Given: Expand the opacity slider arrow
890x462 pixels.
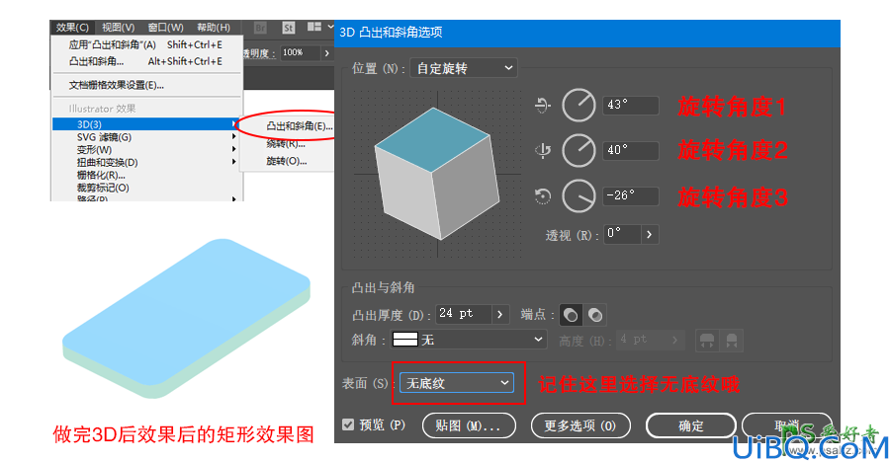Looking at the screenshot, I should point(327,52).
